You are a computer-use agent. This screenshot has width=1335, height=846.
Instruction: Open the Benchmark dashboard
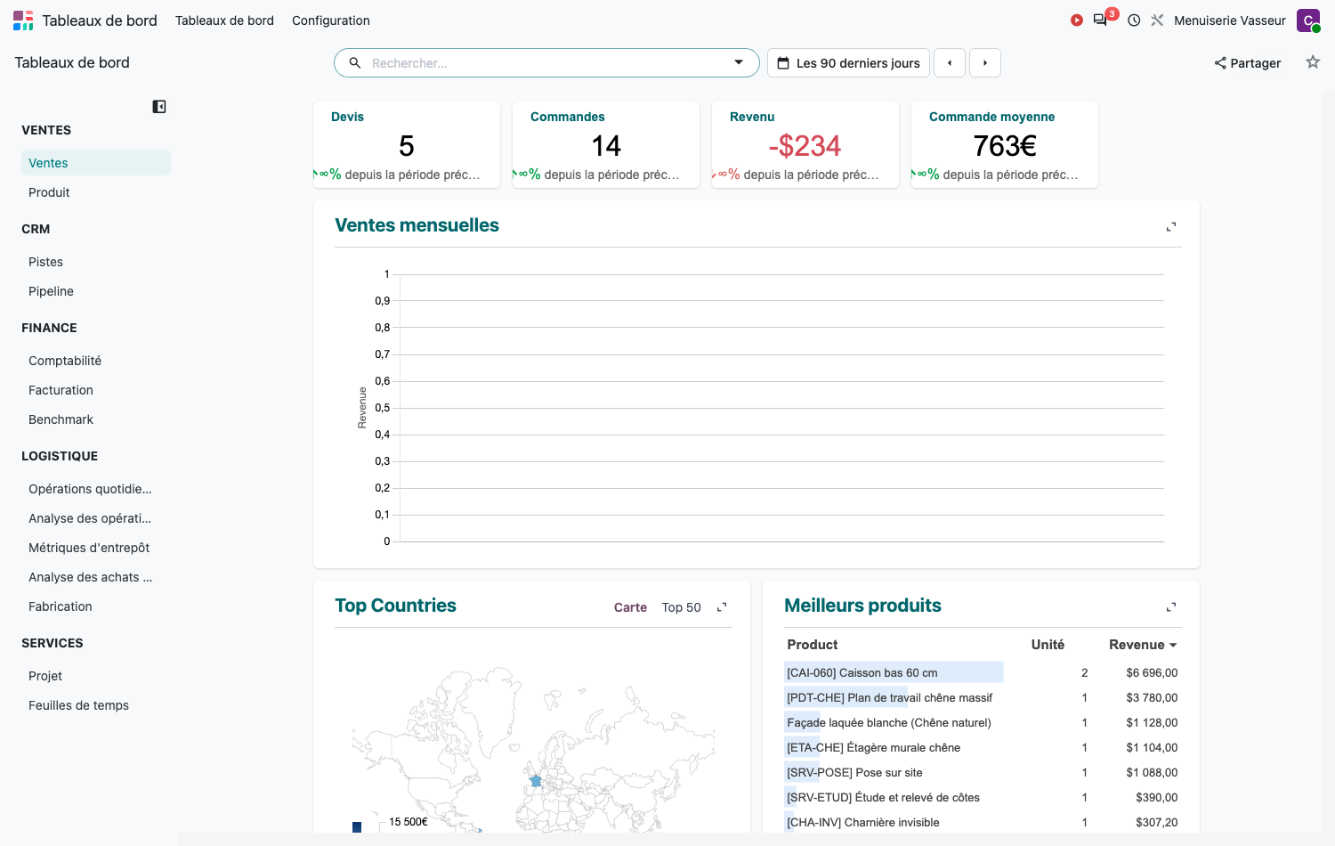(x=96, y=419)
